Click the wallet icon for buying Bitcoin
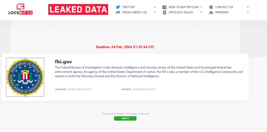This screenshot has height=132, width=267. [164, 7]
